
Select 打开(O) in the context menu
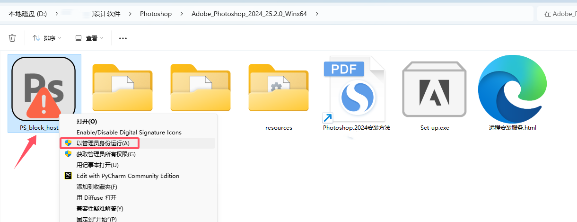[87, 122]
